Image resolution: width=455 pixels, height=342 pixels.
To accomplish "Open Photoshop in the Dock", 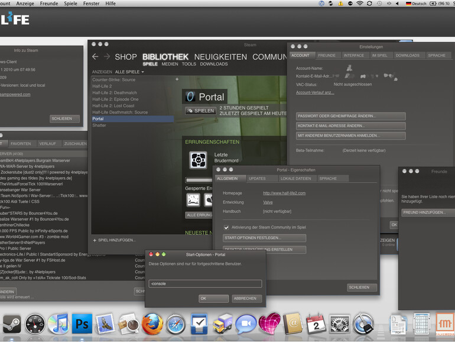I will pos(82,324).
